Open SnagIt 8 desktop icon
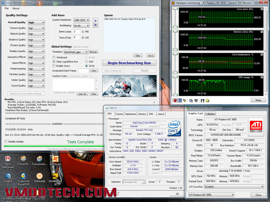 8,178
